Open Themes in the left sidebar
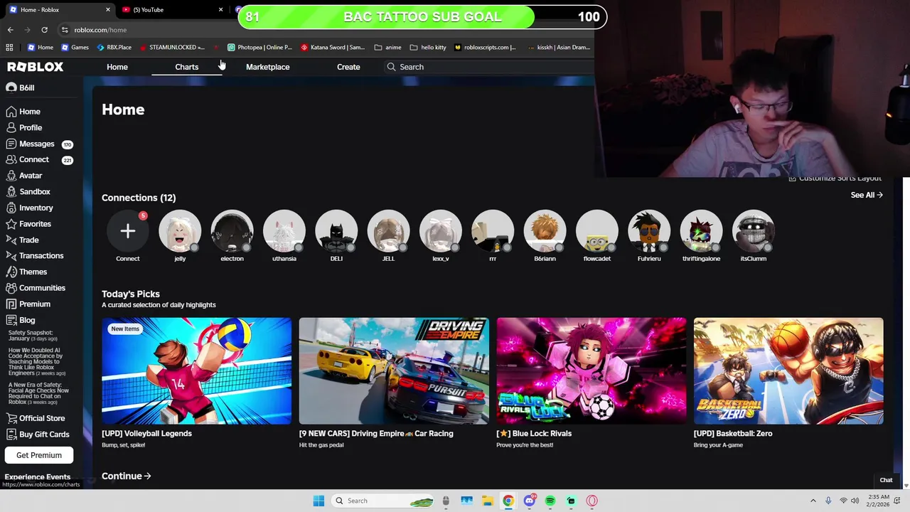Viewport: 910px width, 512px height. (26, 272)
